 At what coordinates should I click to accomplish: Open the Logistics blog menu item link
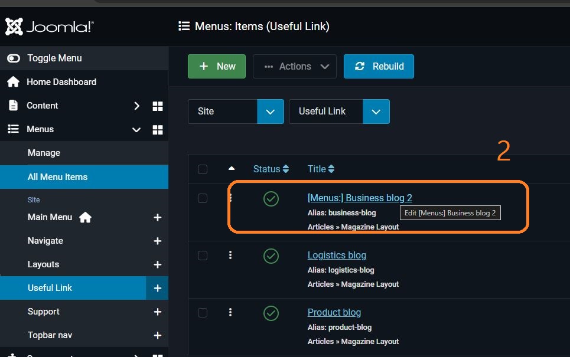tap(337, 256)
